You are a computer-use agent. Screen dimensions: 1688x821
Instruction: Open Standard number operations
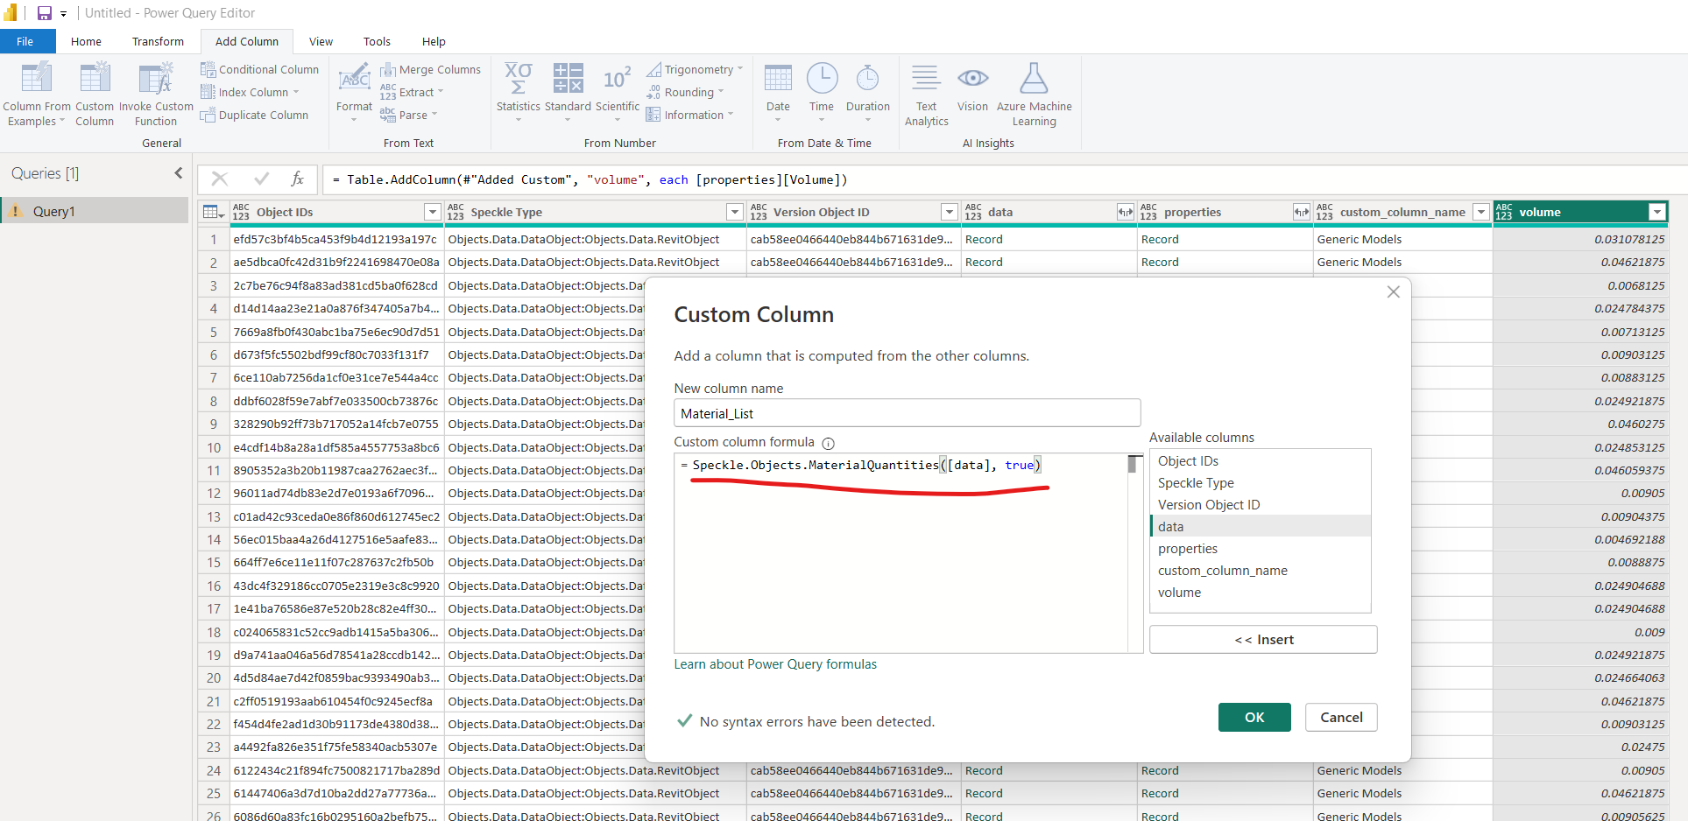568,91
